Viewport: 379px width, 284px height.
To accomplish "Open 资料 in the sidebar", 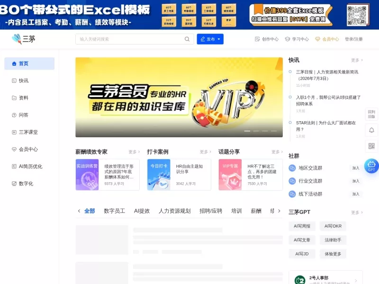I will pos(29,98).
